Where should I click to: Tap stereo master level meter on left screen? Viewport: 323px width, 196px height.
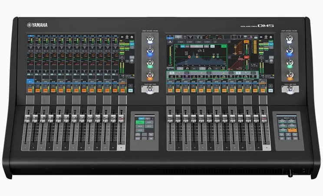(x=122, y=67)
